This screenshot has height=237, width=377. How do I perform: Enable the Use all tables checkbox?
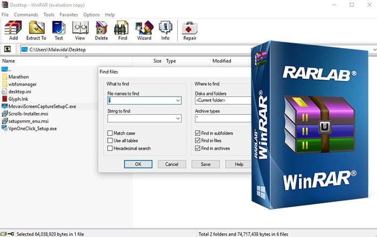coord(110,140)
